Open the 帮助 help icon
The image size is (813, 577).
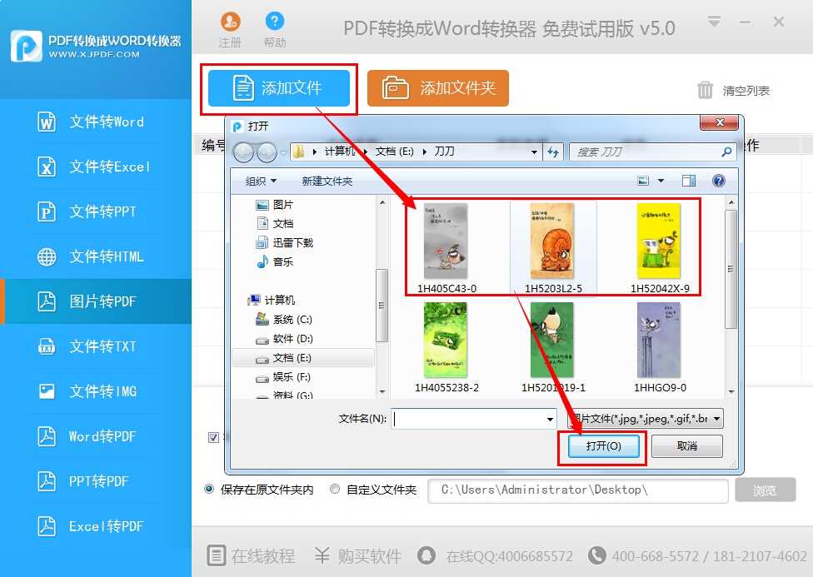[x=275, y=22]
